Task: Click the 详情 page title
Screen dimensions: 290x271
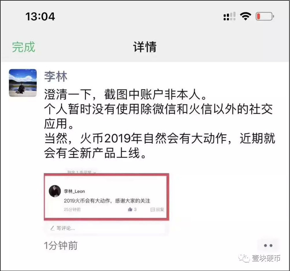Action: [x=145, y=47]
